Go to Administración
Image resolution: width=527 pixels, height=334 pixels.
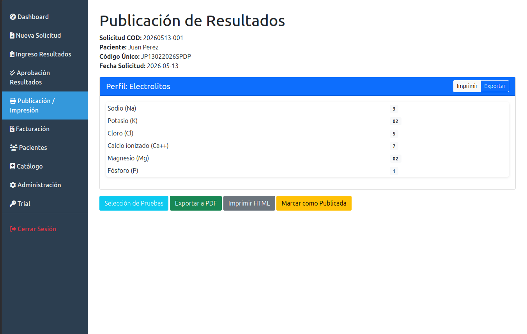click(x=45, y=185)
